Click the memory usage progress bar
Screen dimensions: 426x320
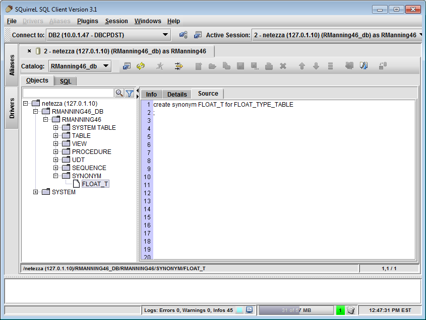[x=296, y=310]
